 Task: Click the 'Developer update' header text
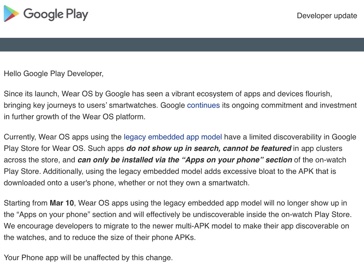coord(327,15)
